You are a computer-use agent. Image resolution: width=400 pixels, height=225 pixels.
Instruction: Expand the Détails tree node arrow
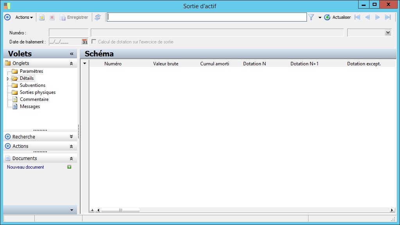pos(8,79)
